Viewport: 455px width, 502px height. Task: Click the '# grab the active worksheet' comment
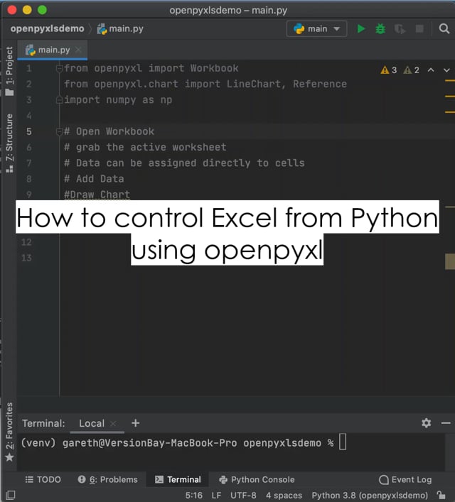coord(145,147)
